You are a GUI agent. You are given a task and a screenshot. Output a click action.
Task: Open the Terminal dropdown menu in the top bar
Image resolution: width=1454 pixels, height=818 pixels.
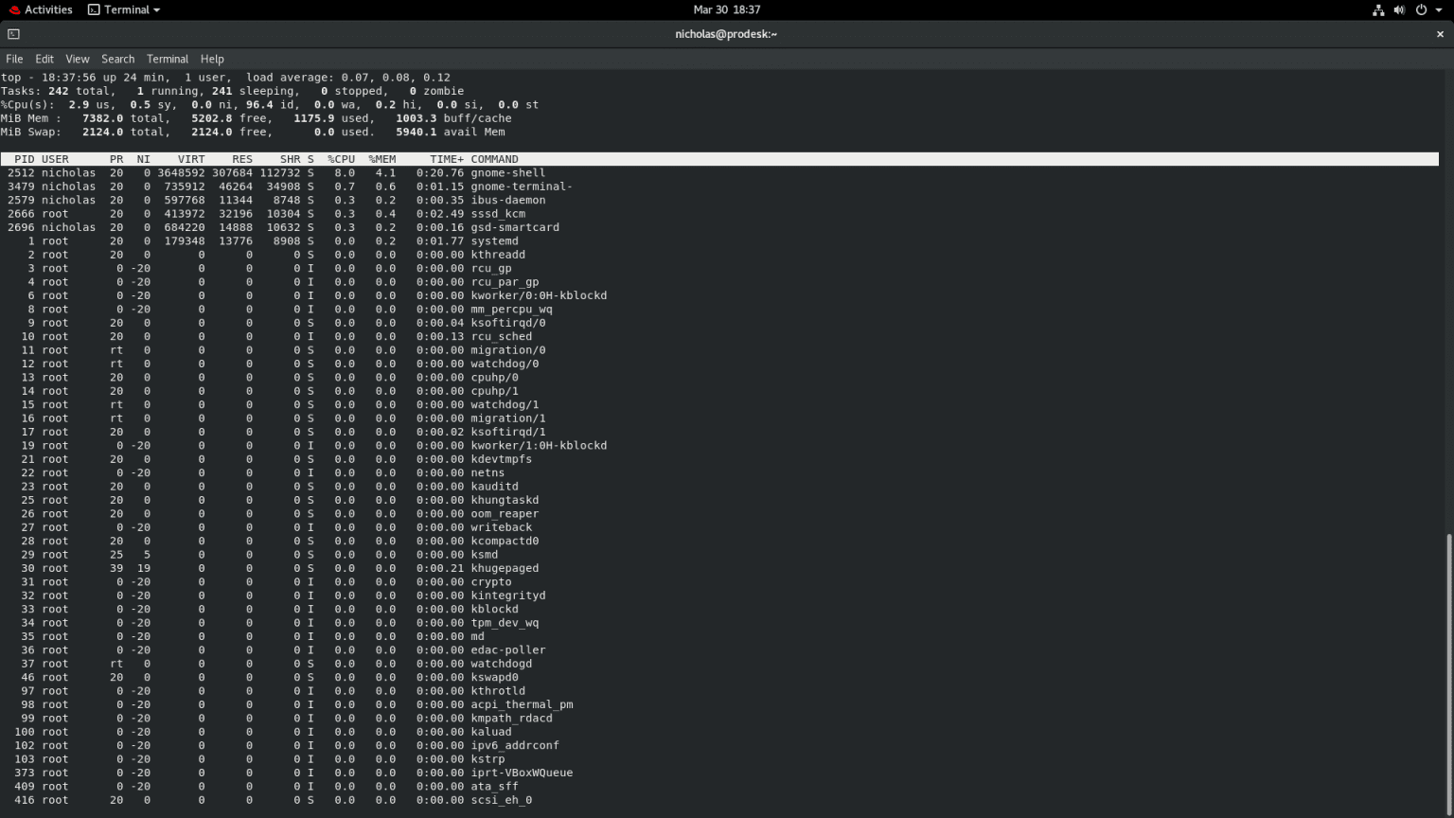pyautogui.click(x=124, y=9)
